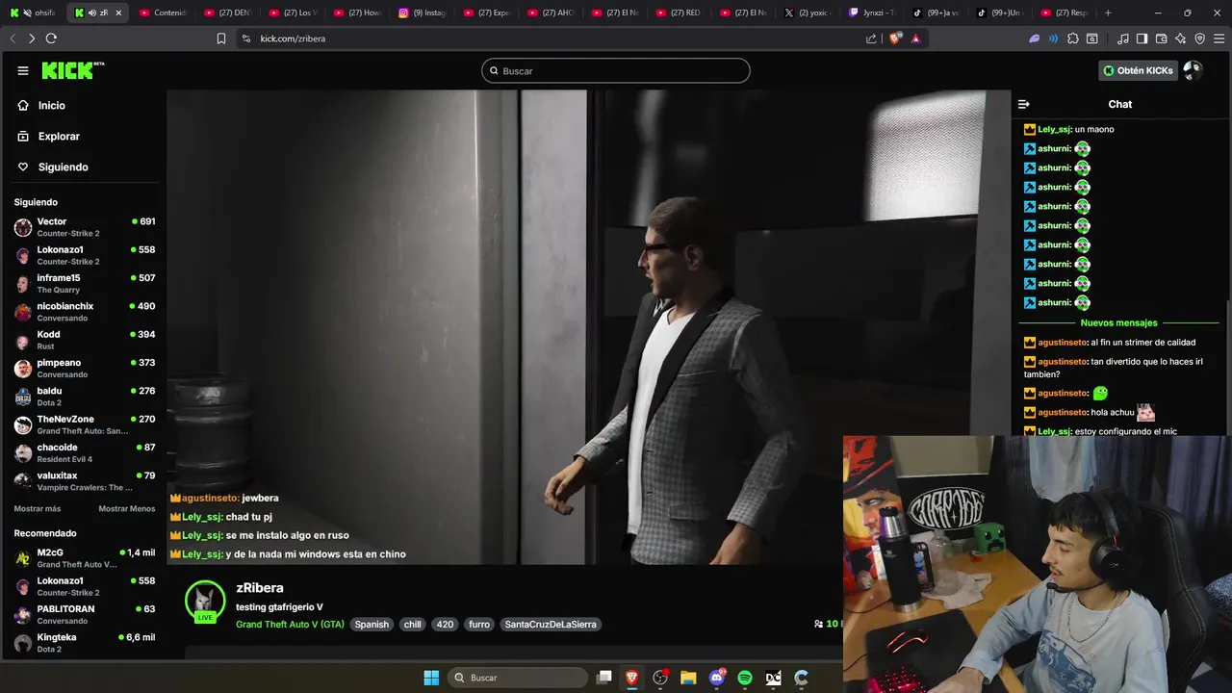Open the Kick hamburger sidebar menu

(x=23, y=70)
